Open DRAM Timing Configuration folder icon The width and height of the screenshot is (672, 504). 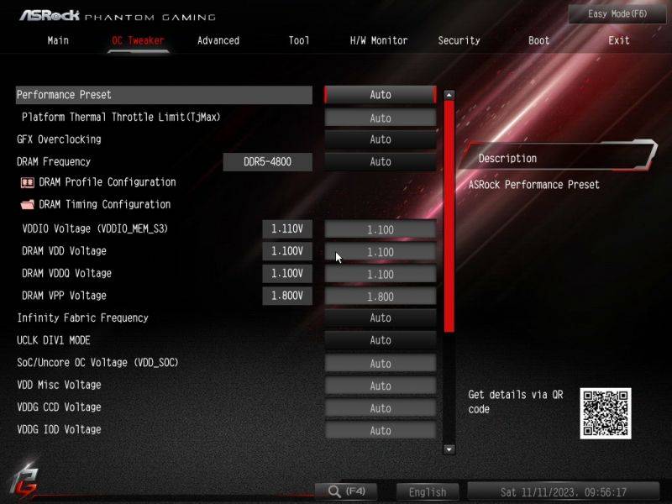[27, 204]
